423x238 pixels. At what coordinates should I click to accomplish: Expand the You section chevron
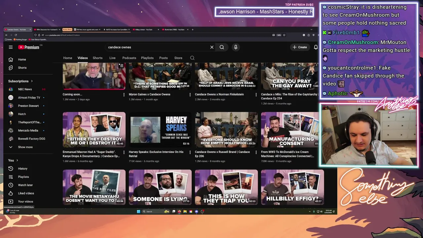(17, 160)
